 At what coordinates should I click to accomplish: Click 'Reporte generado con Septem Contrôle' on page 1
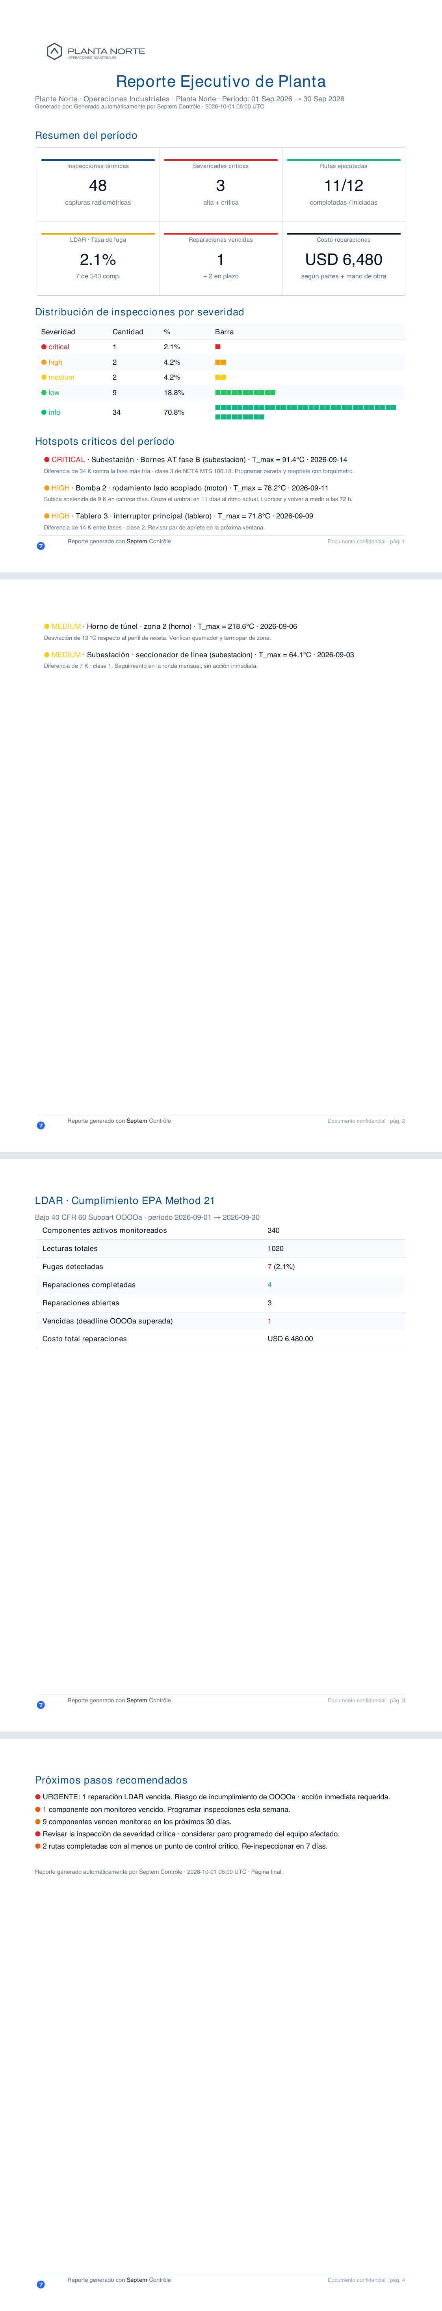pos(119,542)
